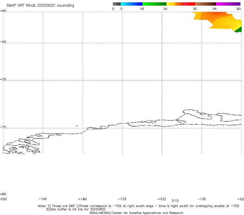Click the color bar label '34'
The image size is (244, 215).
coord(165,9)
